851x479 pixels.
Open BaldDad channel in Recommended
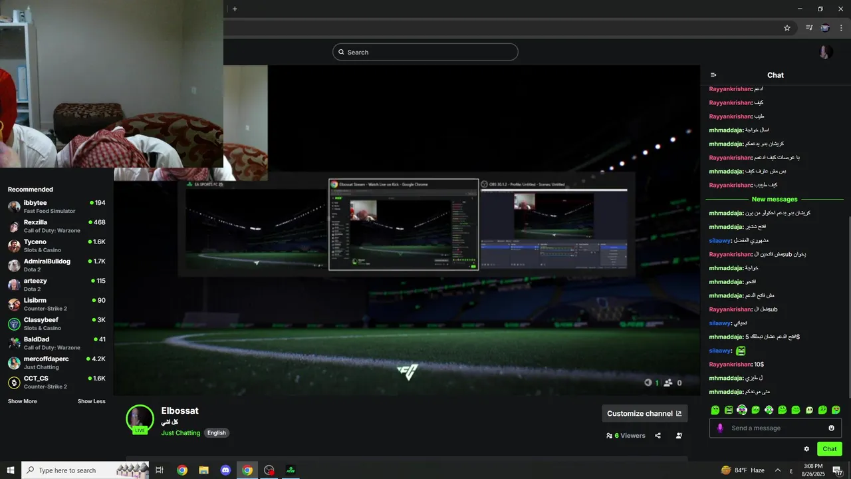coord(57,343)
